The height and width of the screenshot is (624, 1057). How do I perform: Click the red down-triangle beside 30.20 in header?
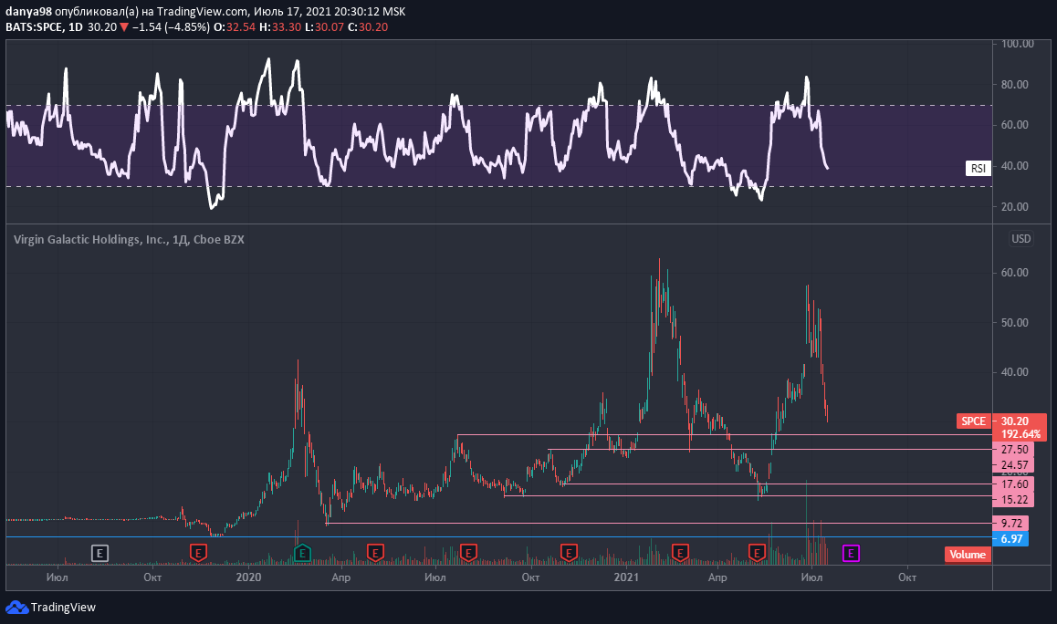coord(124,27)
